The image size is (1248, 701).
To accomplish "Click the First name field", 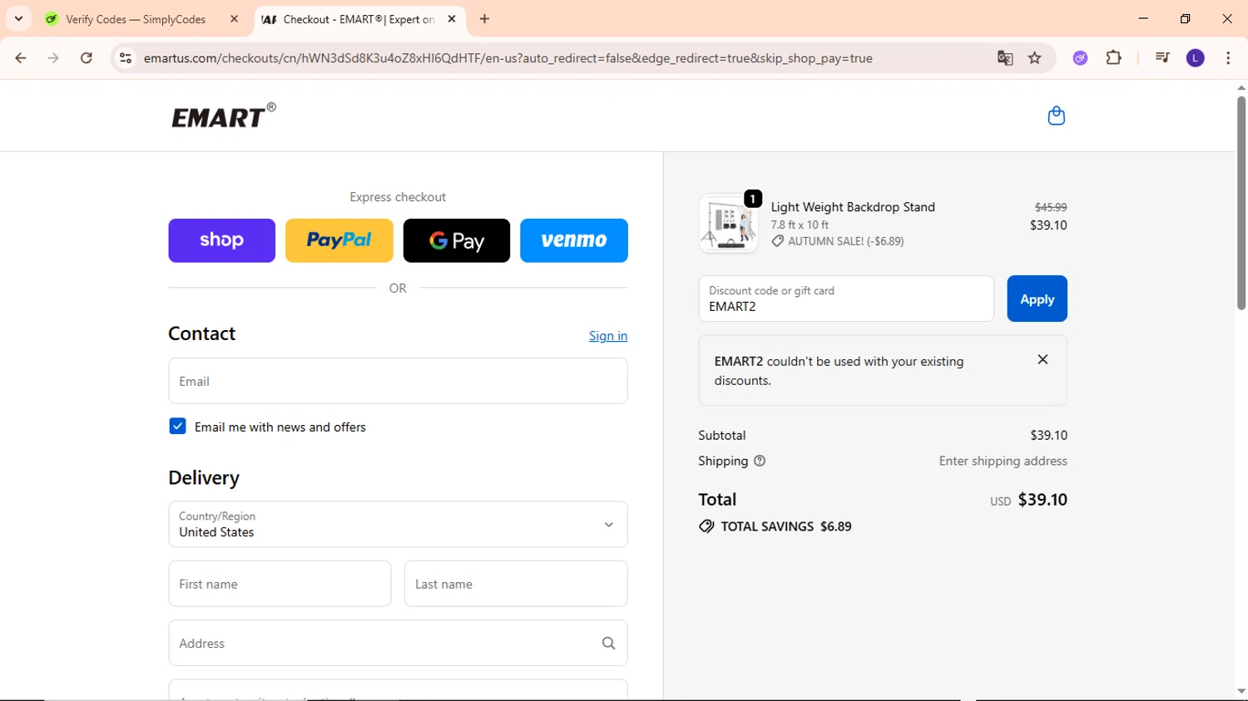I will 280,584.
